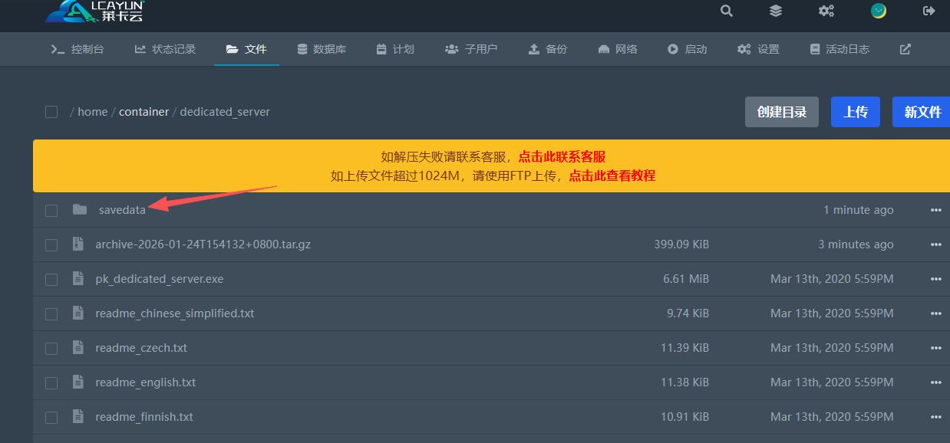Open the server list layers icon
The image size is (950, 443).
[776, 11]
